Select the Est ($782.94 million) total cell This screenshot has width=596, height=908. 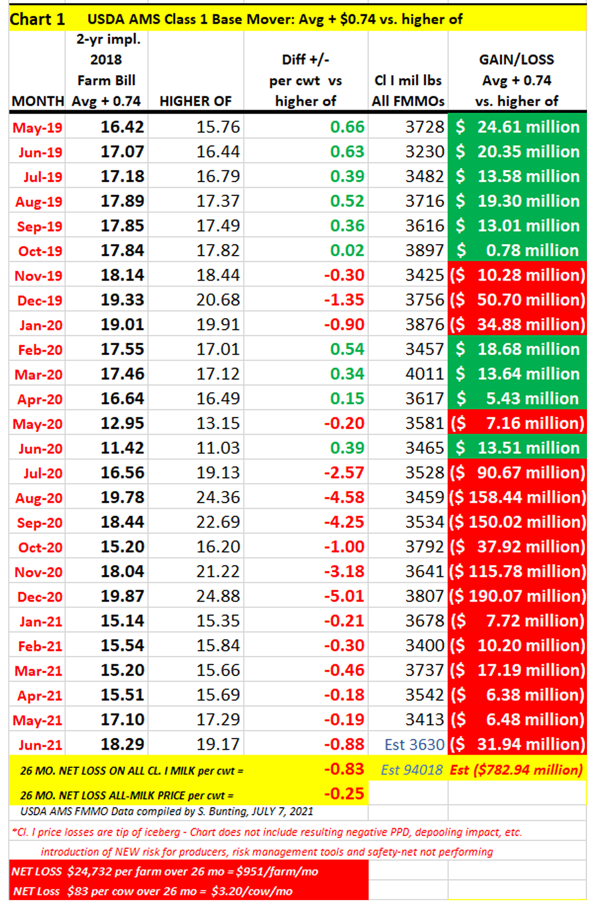click(x=516, y=769)
